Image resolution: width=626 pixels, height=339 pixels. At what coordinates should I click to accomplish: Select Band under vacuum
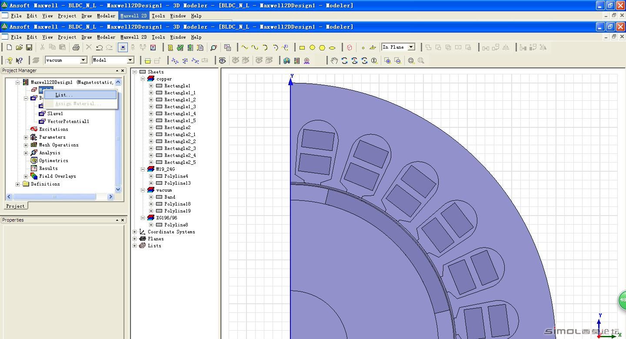point(170,197)
